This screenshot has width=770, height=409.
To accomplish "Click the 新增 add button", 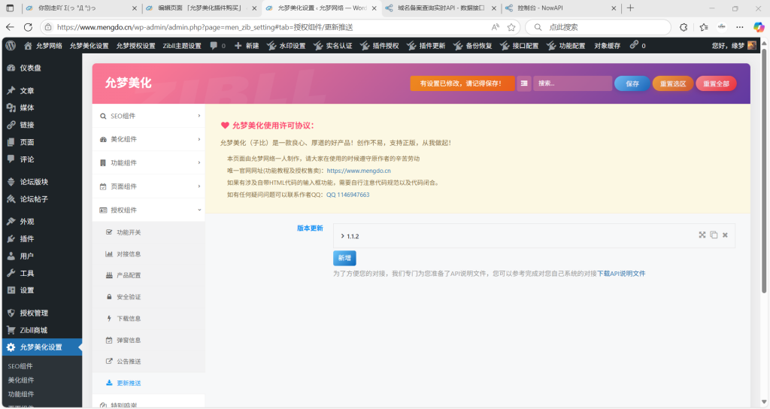I will (x=344, y=258).
